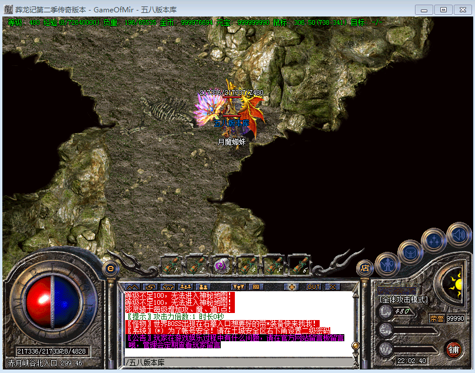
Task: Click the 〖提示〗攻击力倍数 chat line
Action: tap(175, 317)
